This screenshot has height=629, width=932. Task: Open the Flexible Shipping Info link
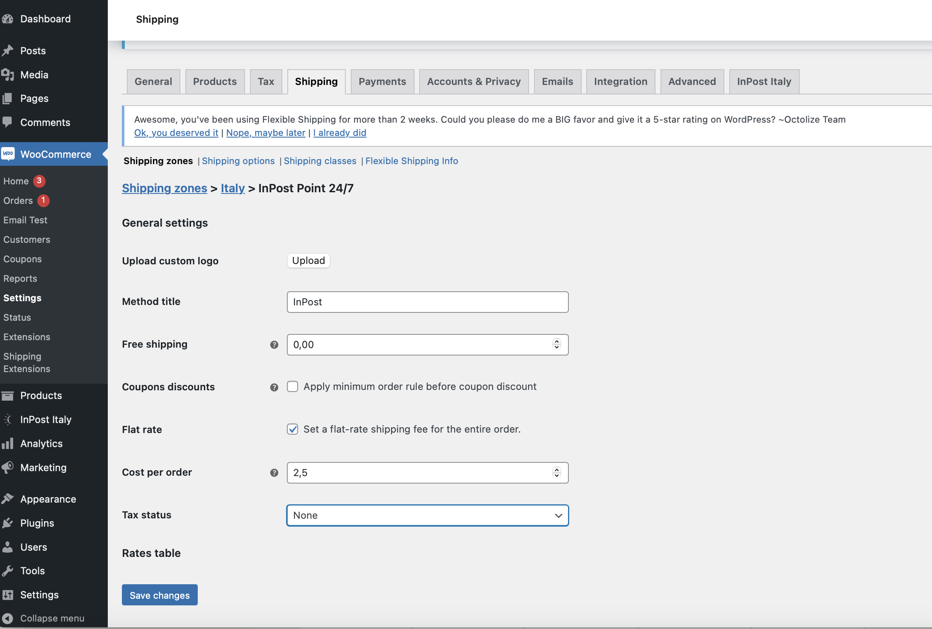(412, 161)
